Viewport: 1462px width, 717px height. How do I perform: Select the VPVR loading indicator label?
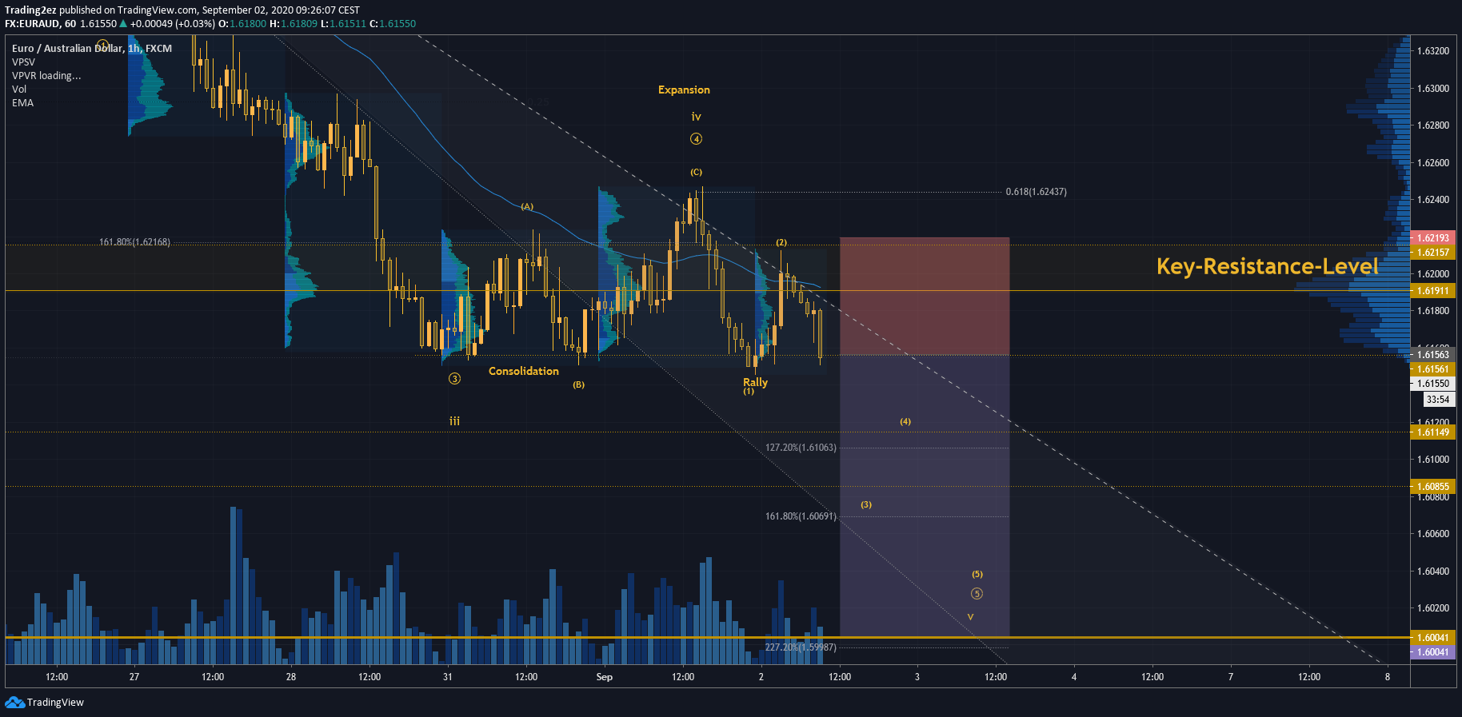click(x=46, y=75)
